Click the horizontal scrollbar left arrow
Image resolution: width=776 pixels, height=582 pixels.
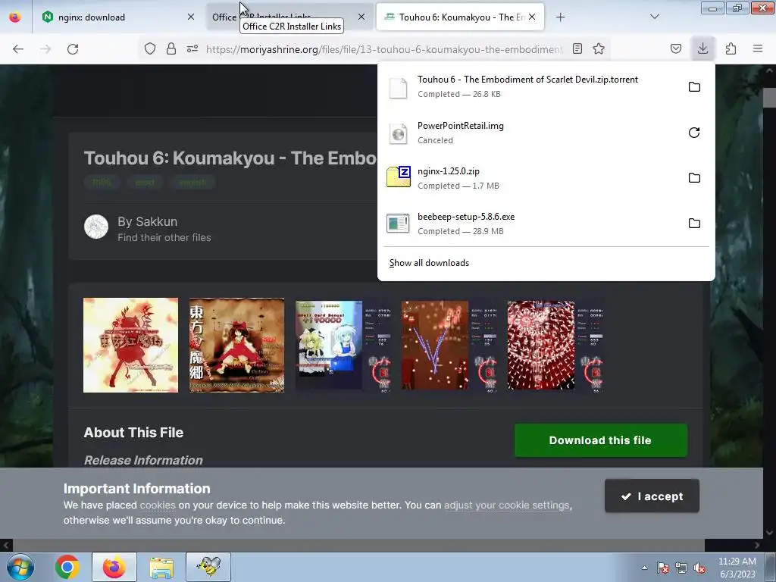[6, 545]
